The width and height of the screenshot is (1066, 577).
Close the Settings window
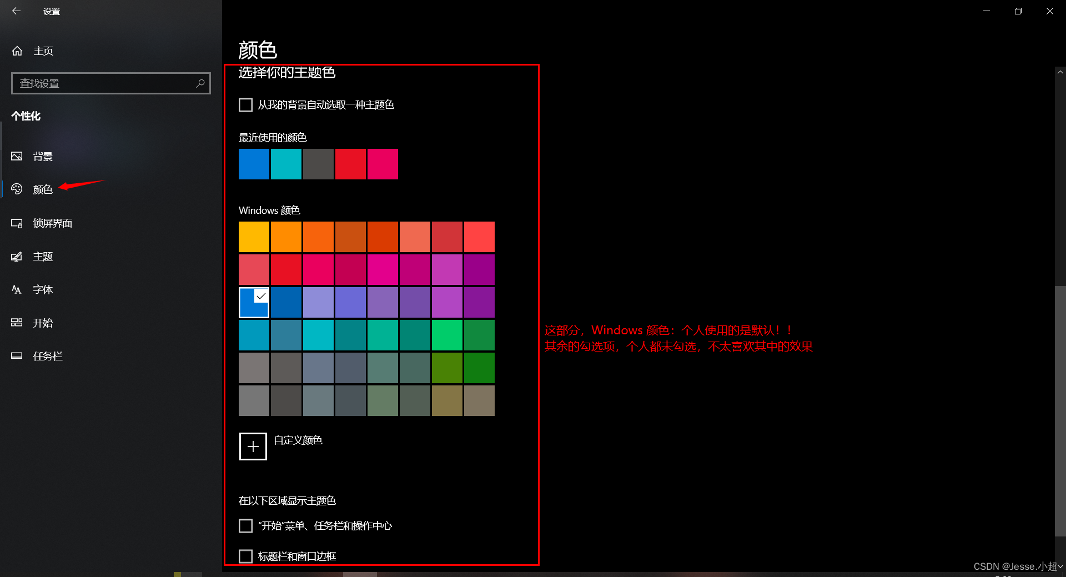click(1050, 11)
